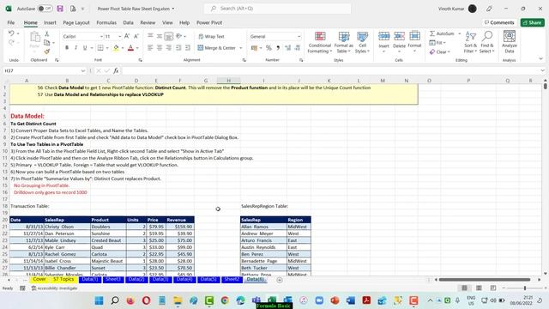Open the Sort & Filter dropdown
The height and width of the screenshot is (309, 549).
coord(470,42)
